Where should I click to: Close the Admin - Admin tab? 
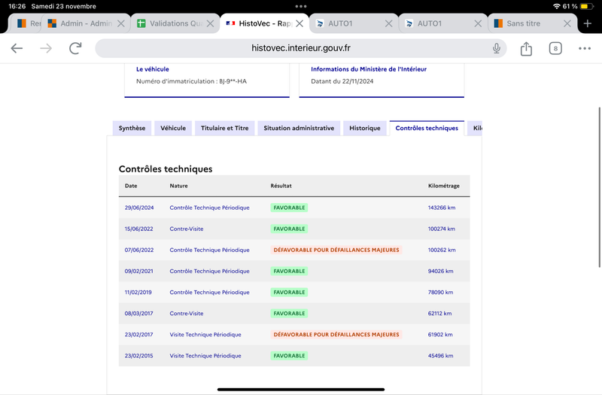121,23
